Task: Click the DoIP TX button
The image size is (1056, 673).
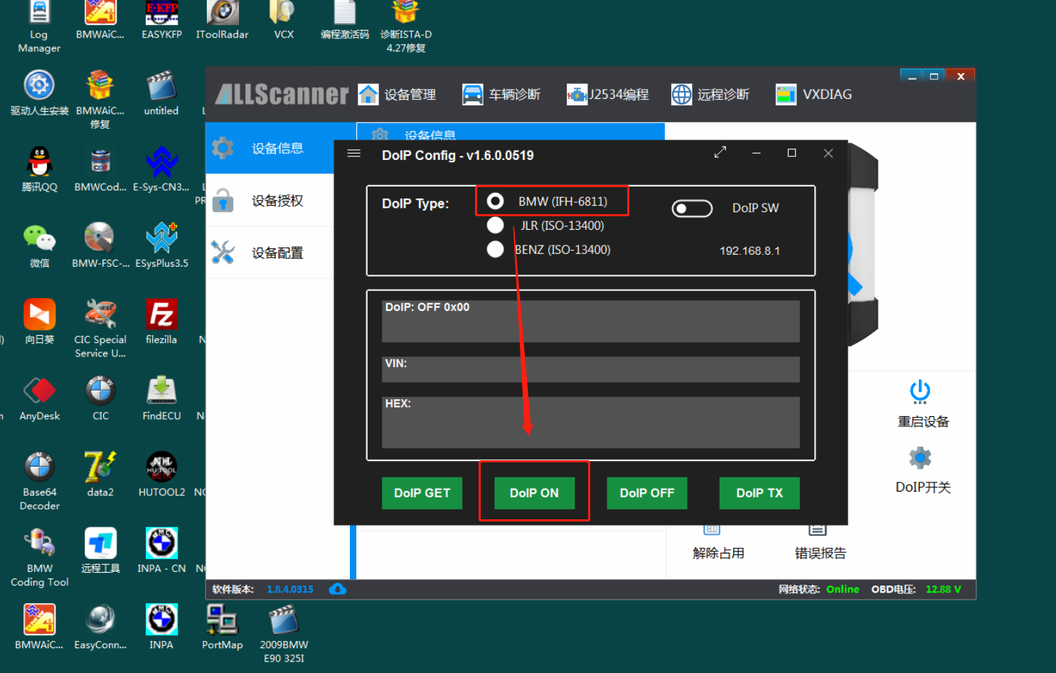Action: tap(759, 493)
